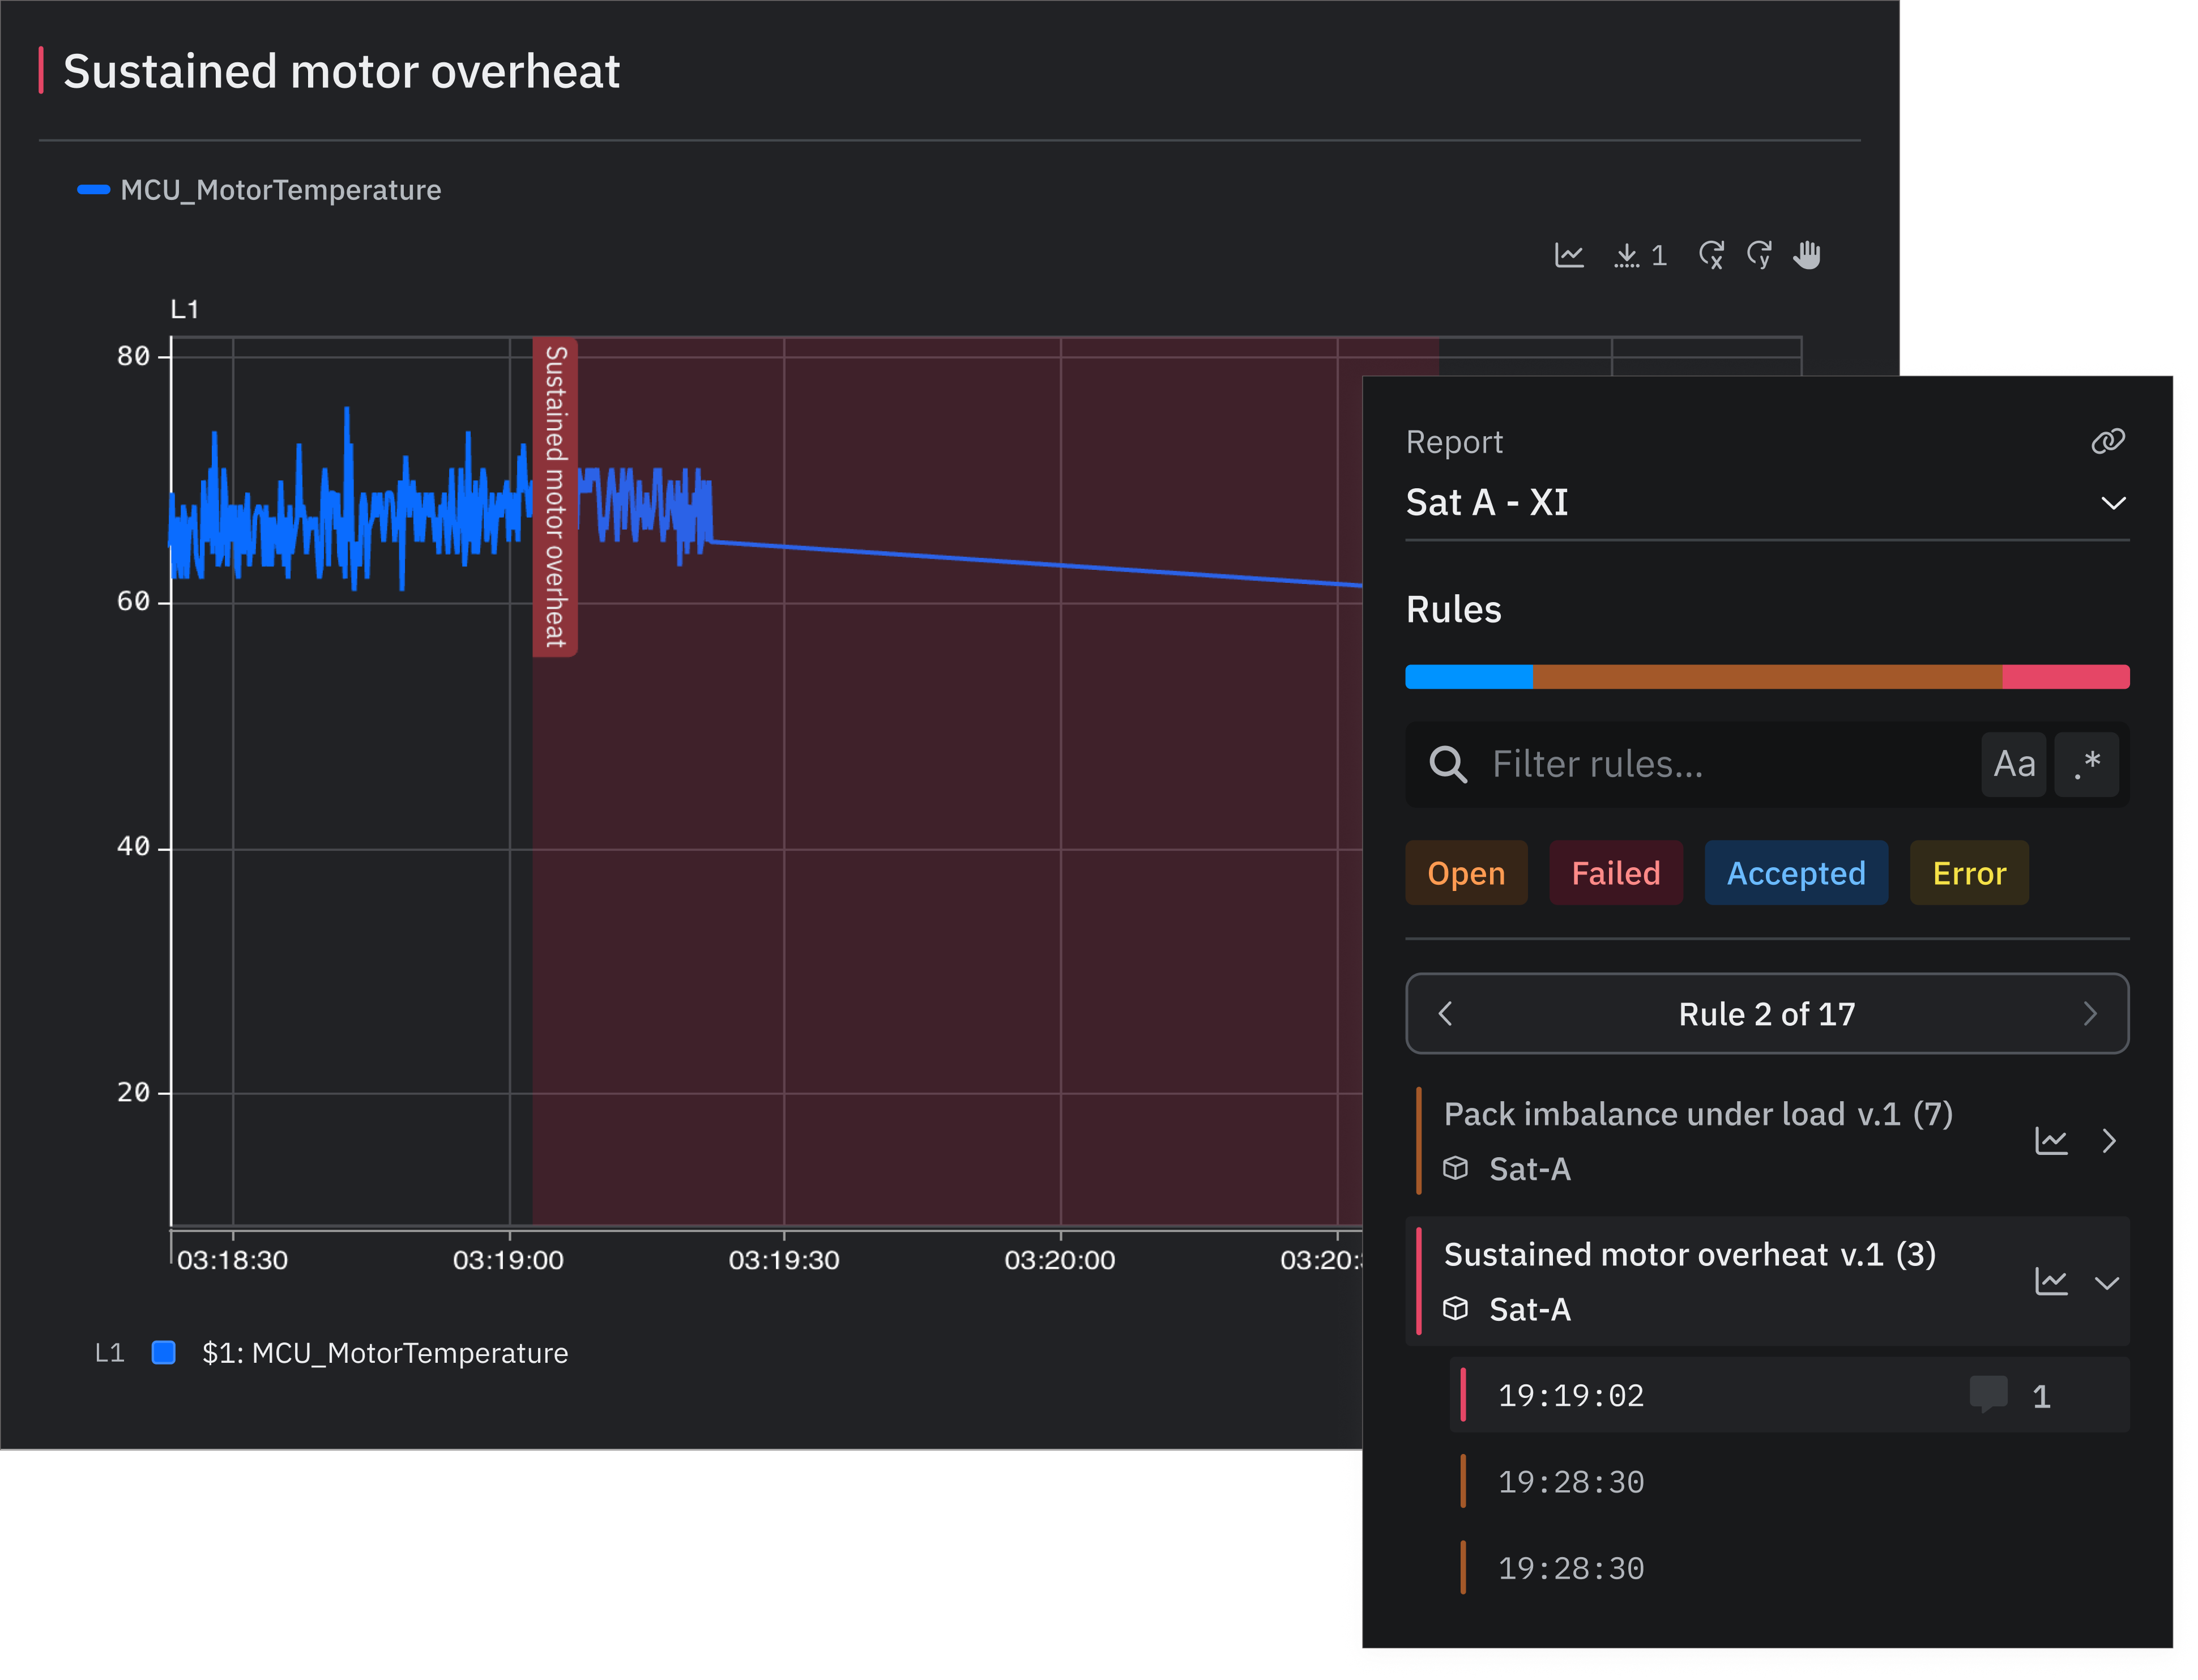
Task: Toggle case-sensitive Aa filter
Action: [2013, 764]
